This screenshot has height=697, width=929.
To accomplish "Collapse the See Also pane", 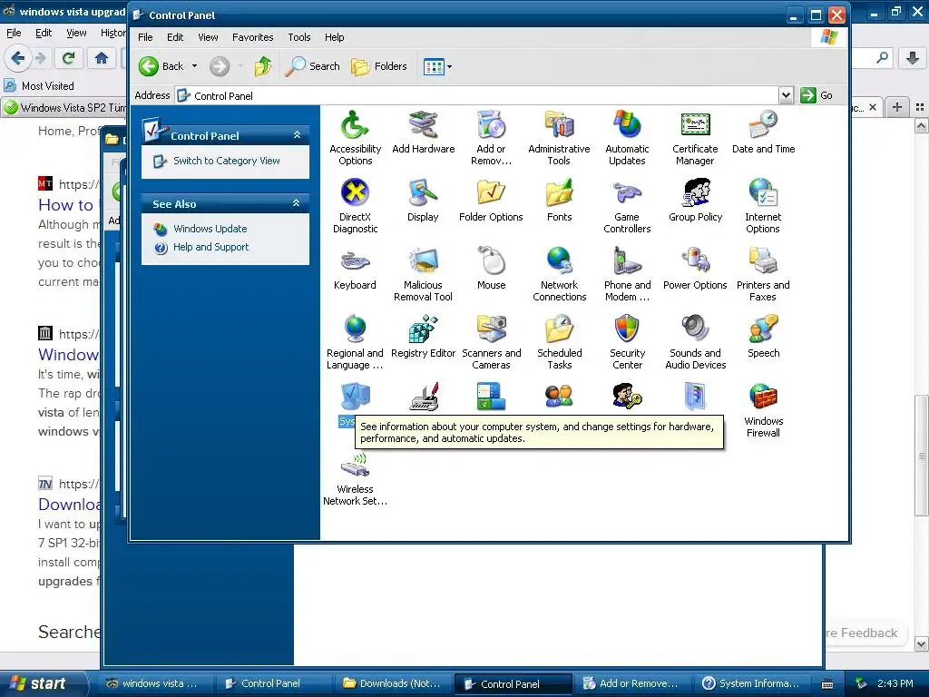I will pos(297,203).
